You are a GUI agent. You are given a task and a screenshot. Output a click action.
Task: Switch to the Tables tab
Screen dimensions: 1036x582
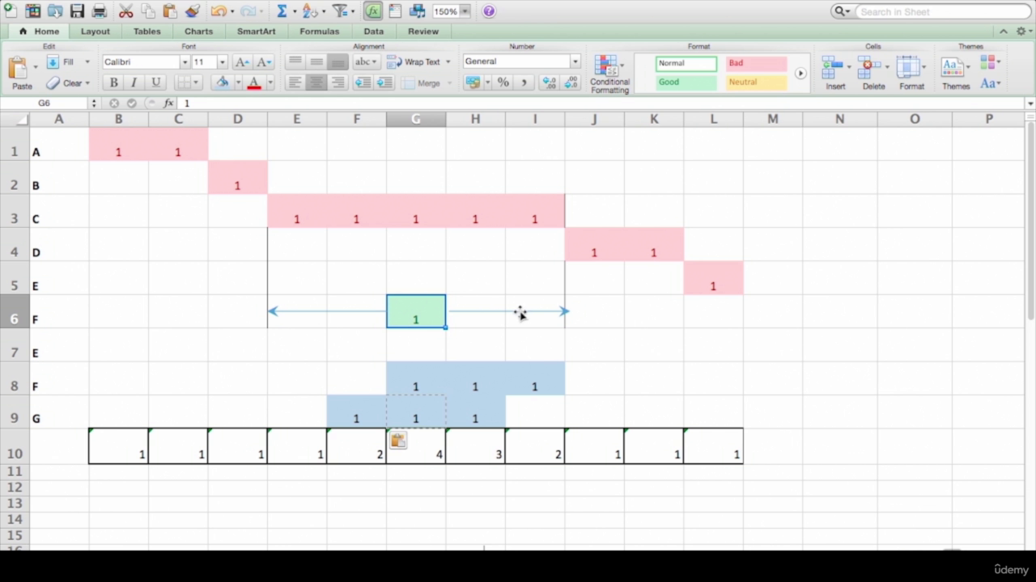pos(147,32)
